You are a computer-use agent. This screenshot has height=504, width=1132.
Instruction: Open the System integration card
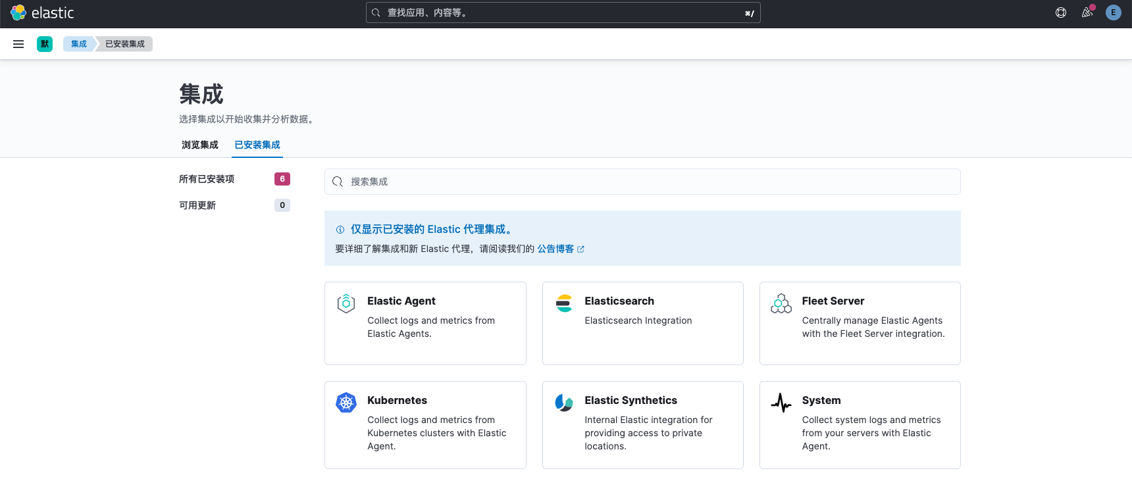coord(860,425)
